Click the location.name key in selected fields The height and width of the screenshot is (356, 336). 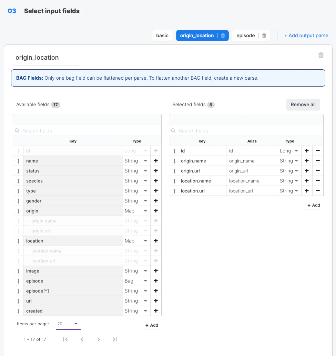[x=202, y=181]
